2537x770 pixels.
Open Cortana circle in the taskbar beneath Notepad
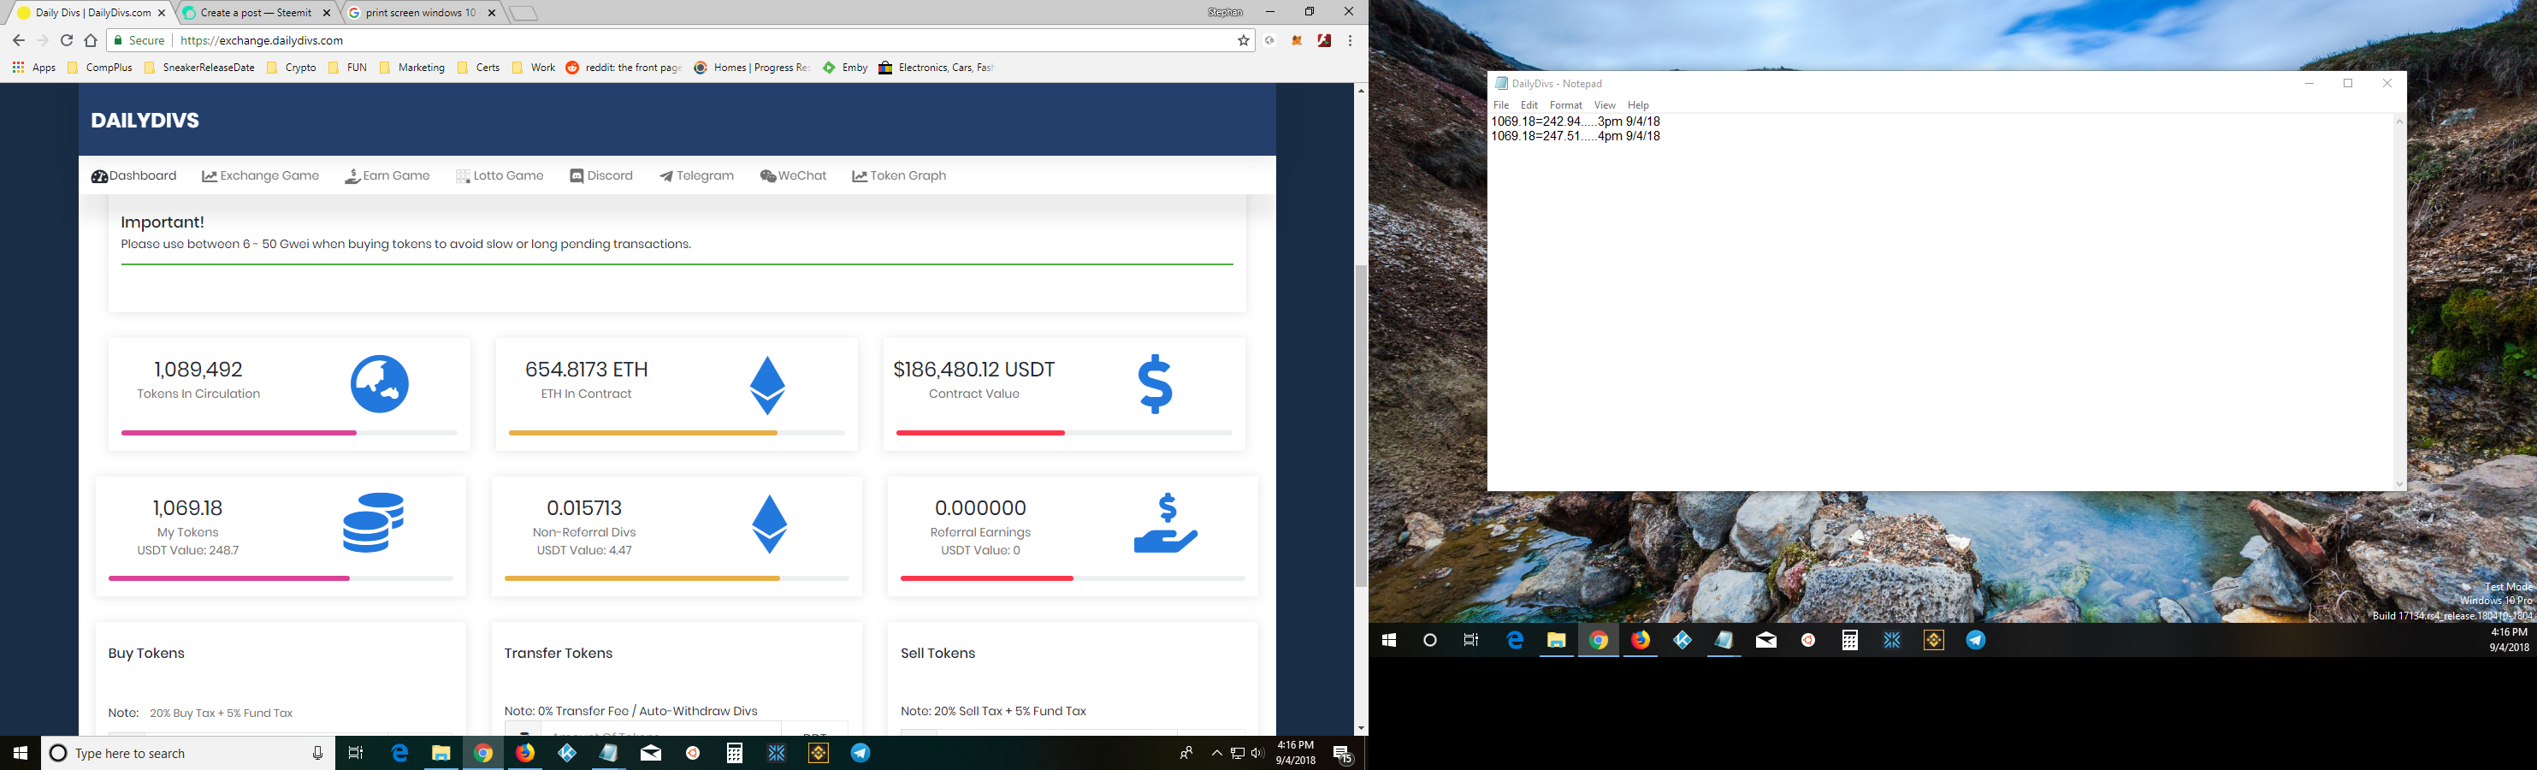(1430, 640)
